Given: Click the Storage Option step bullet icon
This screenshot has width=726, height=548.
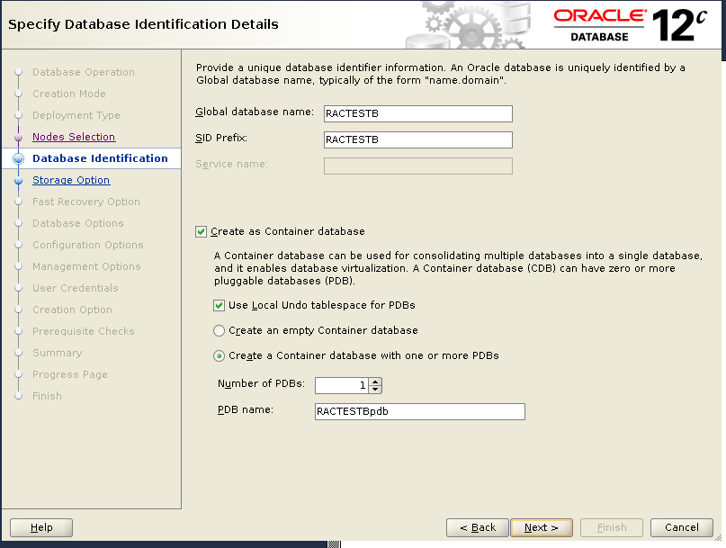Looking at the screenshot, I should 18,180.
